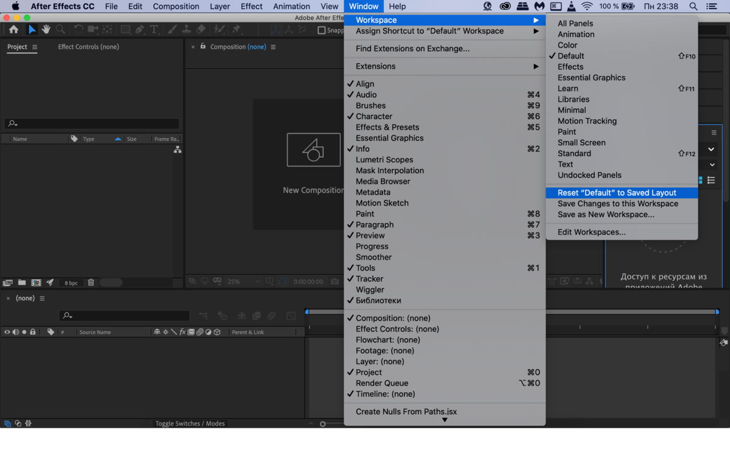Select the Clone Stamp tool
The width and height of the screenshot is (730, 456).
click(186, 29)
